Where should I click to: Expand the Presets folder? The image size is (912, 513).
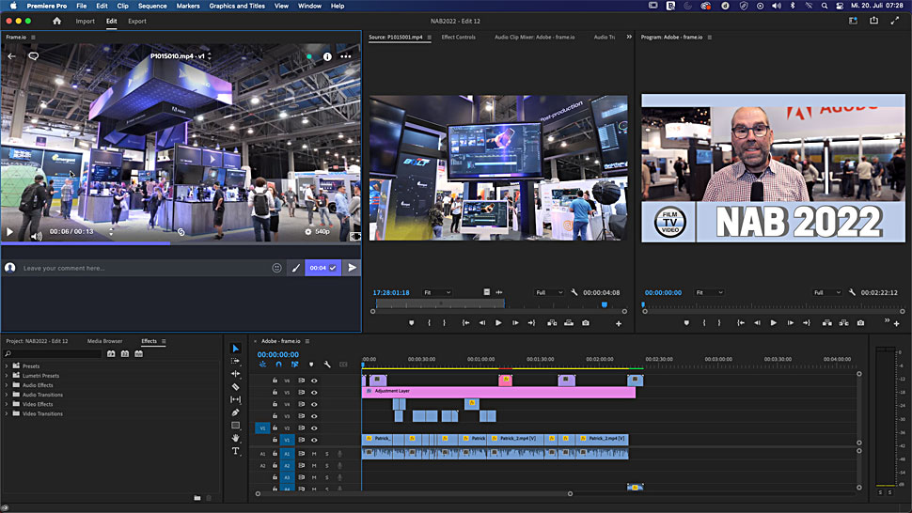tap(7, 366)
